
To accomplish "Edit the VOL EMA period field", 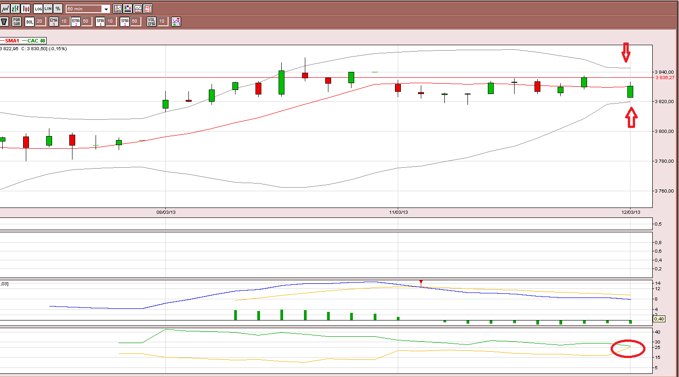I will coord(162,21).
